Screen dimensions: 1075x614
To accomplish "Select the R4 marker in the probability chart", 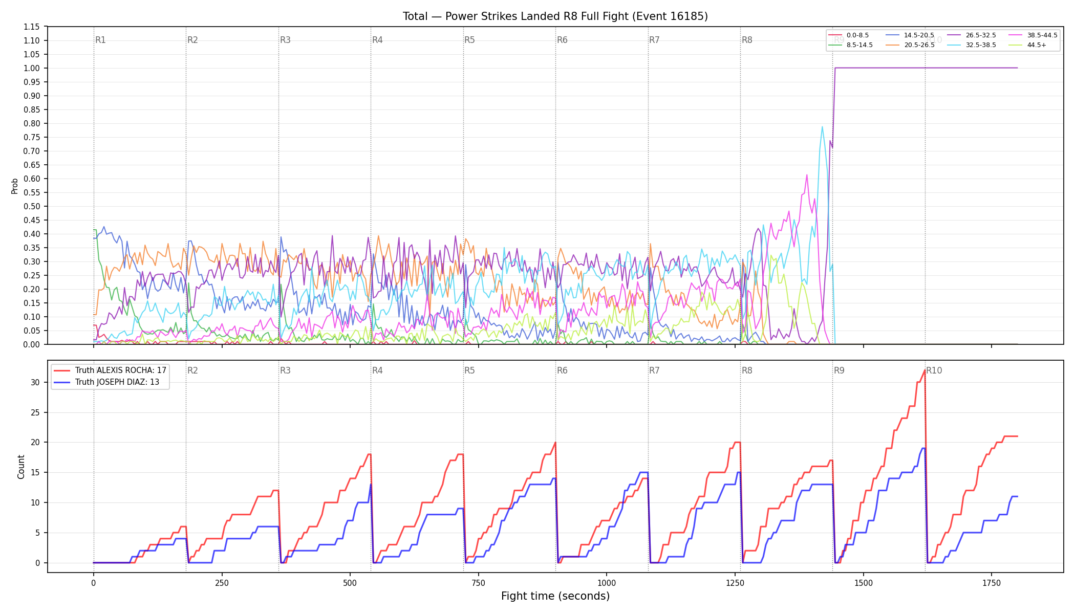I will click(377, 40).
